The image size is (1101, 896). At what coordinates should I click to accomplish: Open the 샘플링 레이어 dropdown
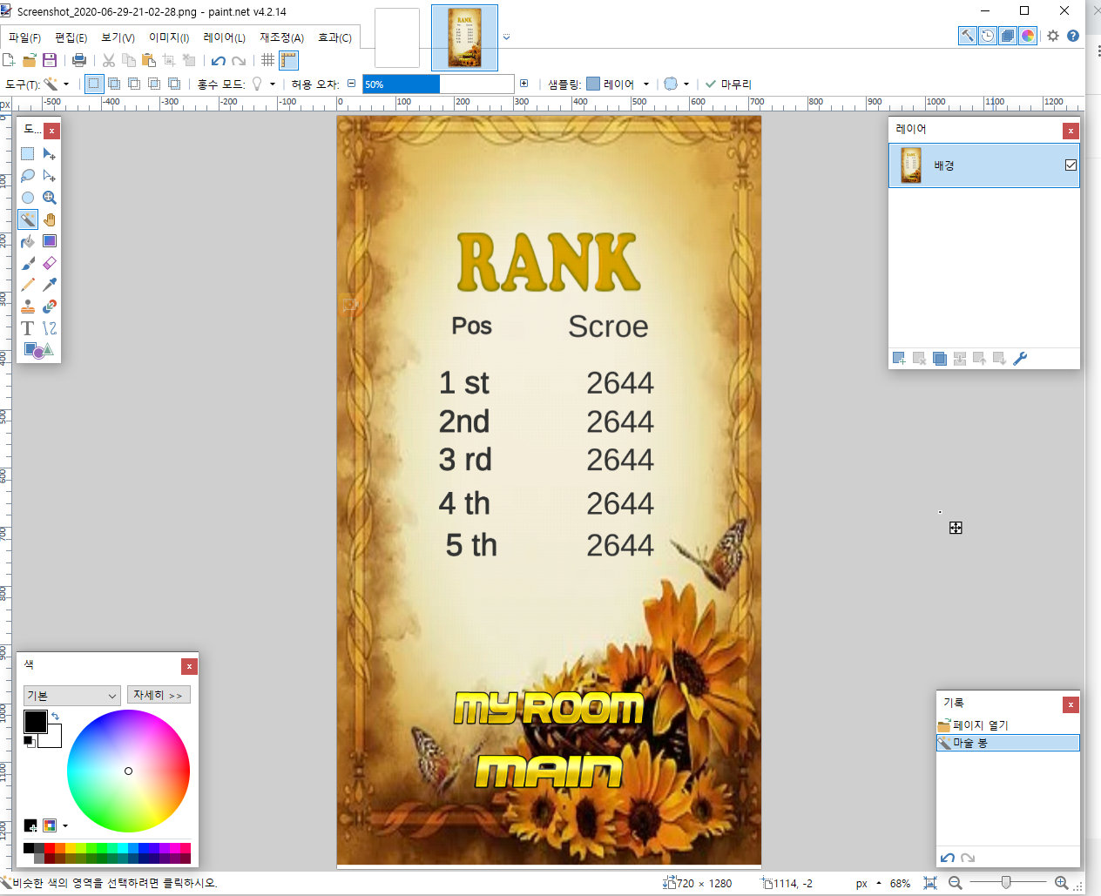[x=618, y=84]
